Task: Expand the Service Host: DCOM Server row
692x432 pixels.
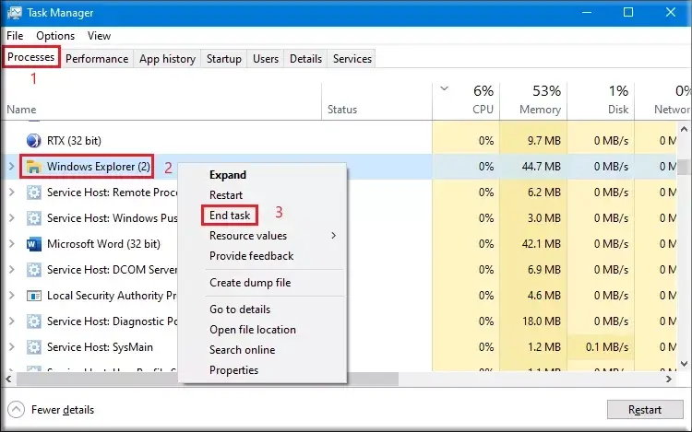Action: coord(11,270)
